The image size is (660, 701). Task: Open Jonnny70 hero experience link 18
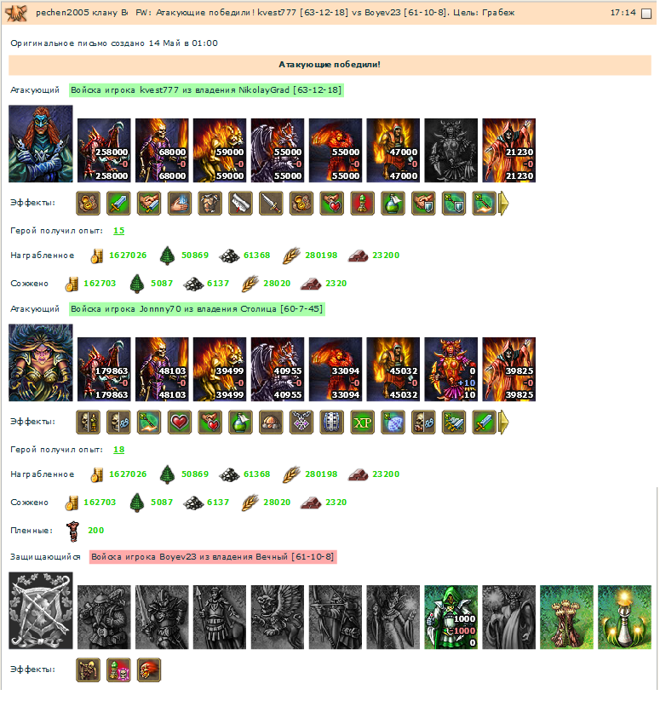click(x=119, y=449)
